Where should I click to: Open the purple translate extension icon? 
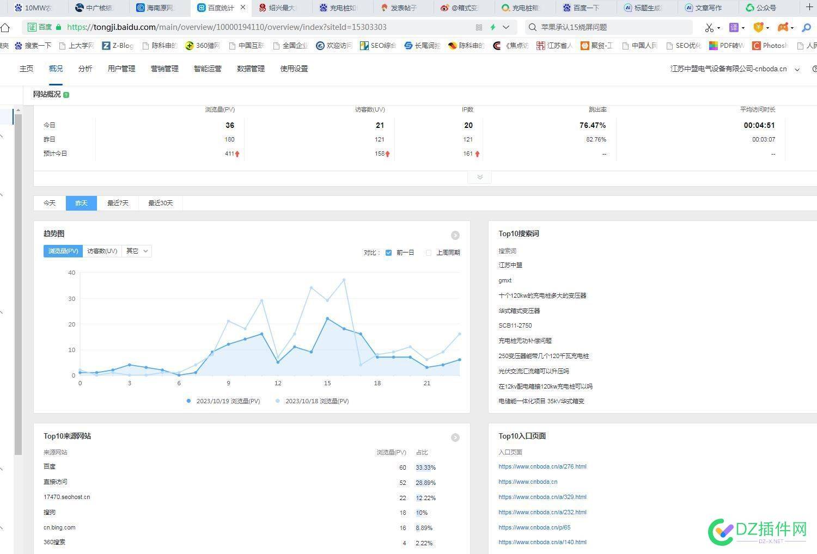coord(734,27)
